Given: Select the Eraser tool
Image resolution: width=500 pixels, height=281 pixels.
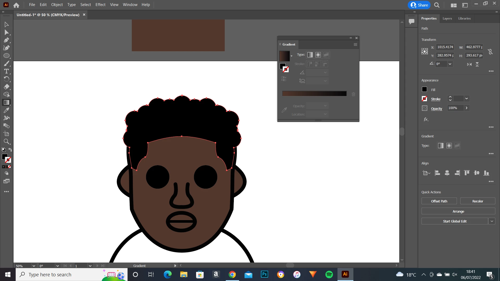Looking at the screenshot, I should [7, 87].
